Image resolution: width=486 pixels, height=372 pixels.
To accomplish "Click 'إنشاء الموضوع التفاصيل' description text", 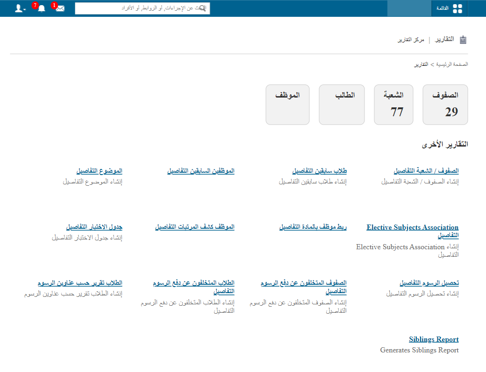I will (x=93, y=182).
